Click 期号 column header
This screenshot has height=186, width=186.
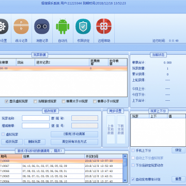click(11, 157)
